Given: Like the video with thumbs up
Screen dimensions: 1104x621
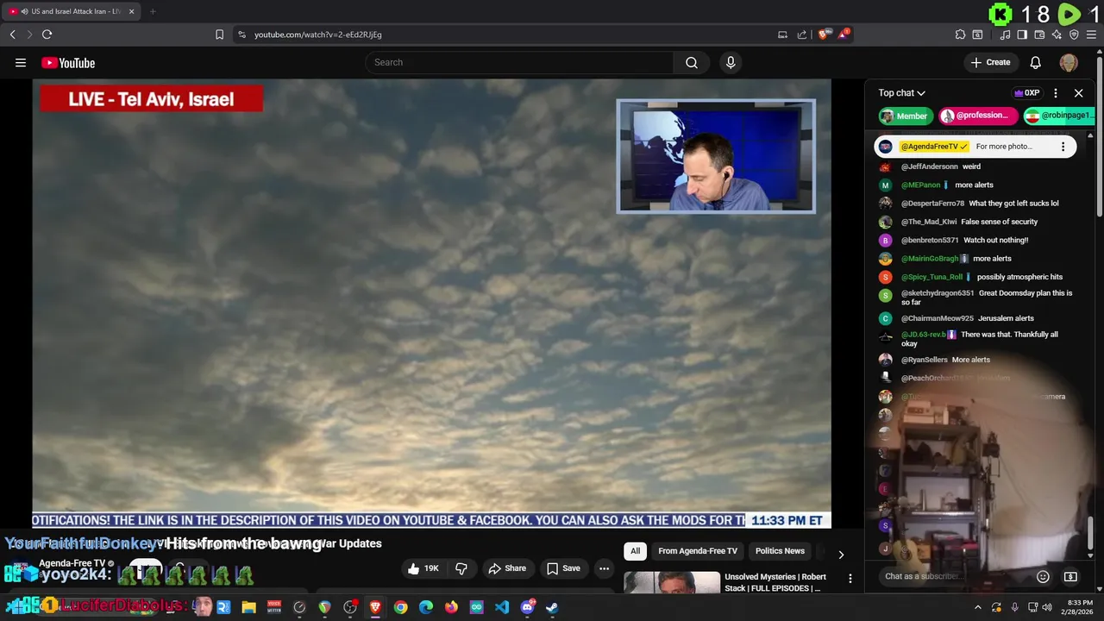Looking at the screenshot, I should pos(423,568).
